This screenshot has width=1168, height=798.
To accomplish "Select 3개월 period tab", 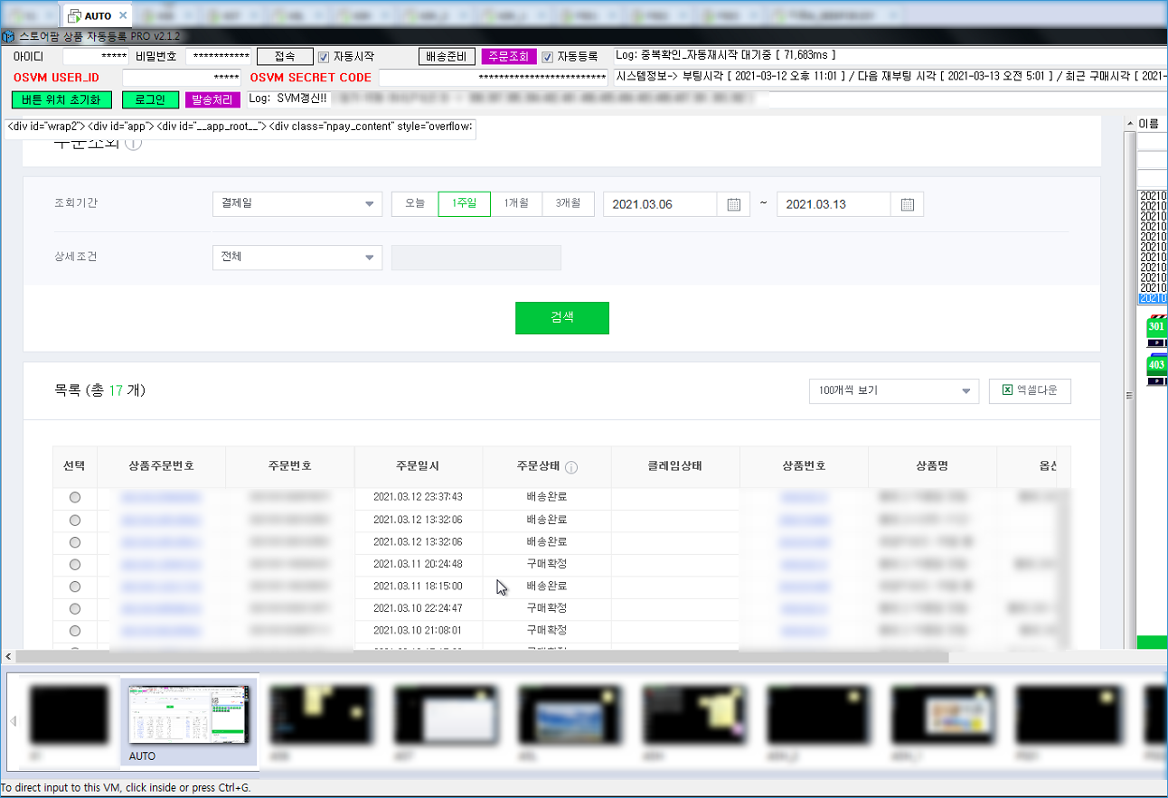I will (569, 204).
